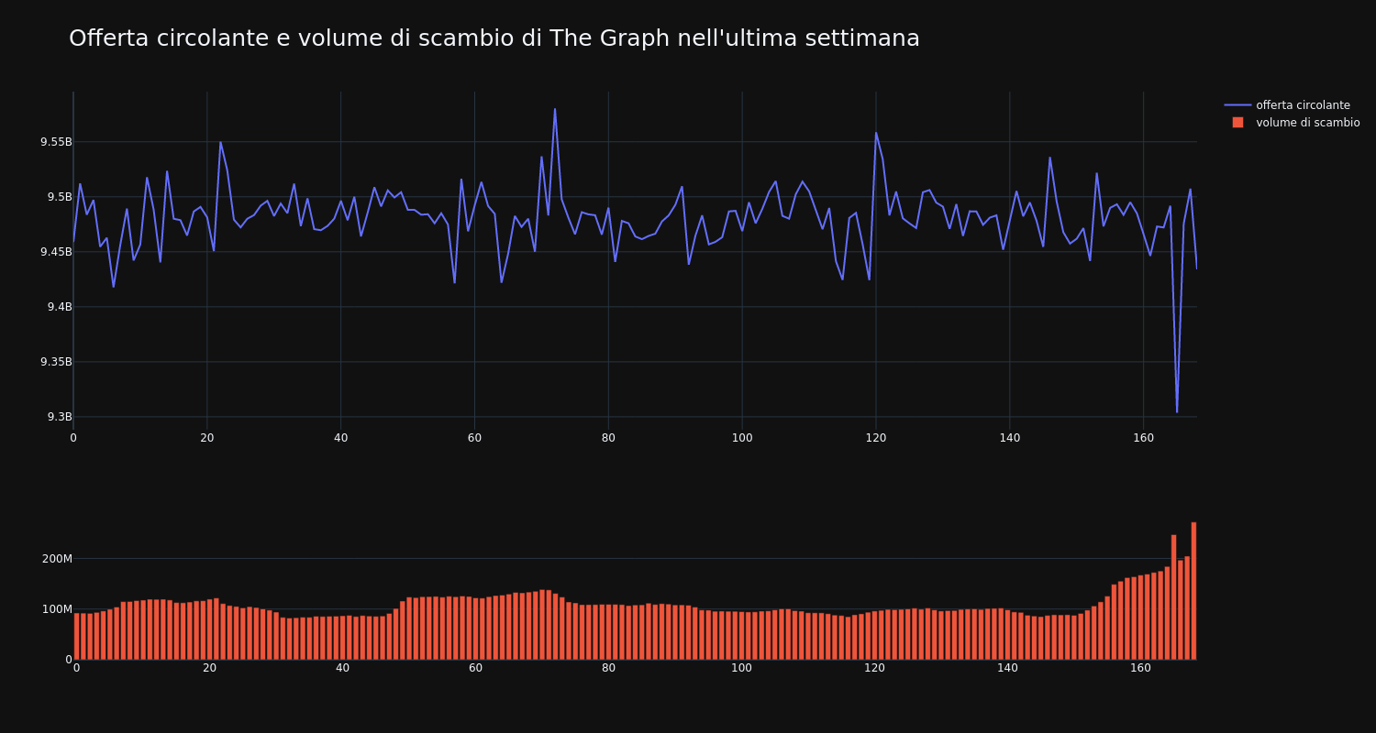Viewport: 1376px width, 733px height.
Task: Click x-axis label 140 on the upper chart
Action: point(1009,438)
